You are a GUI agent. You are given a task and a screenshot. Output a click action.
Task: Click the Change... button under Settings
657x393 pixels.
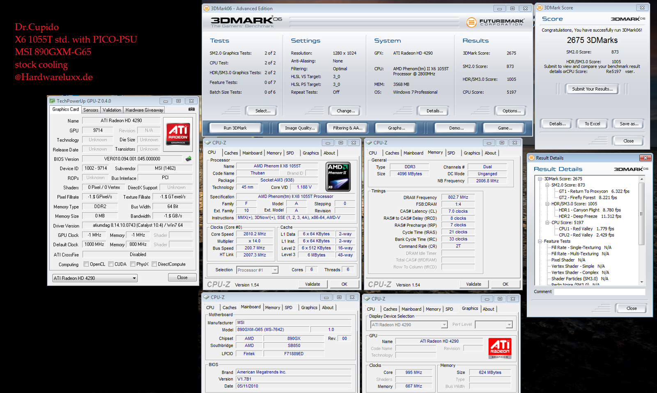pyautogui.click(x=346, y=111)
